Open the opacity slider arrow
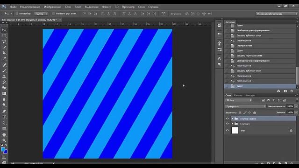 [296, 106]
